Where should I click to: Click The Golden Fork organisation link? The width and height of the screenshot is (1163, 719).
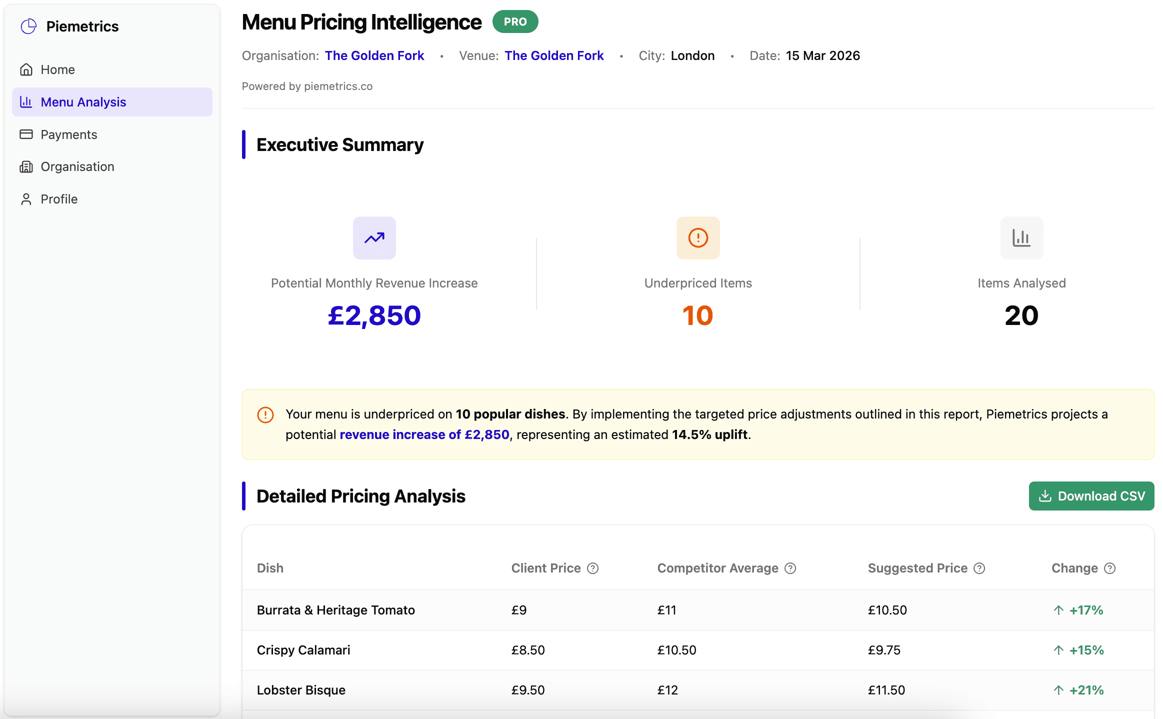(x=374, y=55)
